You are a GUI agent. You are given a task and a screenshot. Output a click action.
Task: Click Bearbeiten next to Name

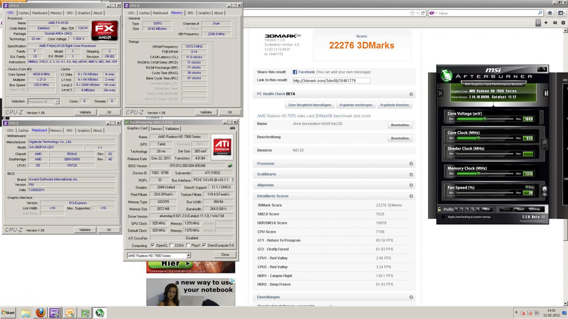[400, 125]
